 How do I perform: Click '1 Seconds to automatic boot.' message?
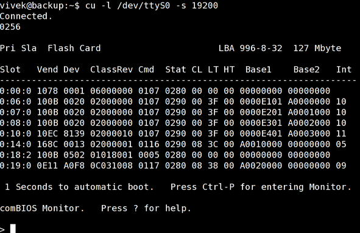click(x=79, y=187)
